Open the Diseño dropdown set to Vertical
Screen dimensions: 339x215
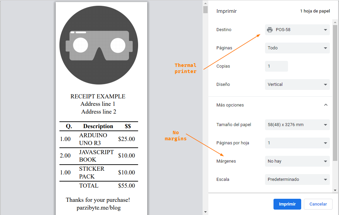[x=297, y=84]
